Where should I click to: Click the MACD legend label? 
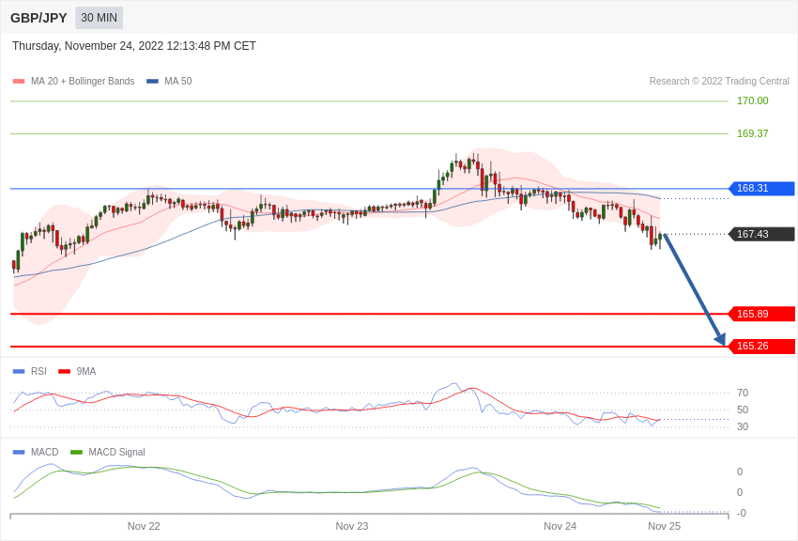coord(45,452)
